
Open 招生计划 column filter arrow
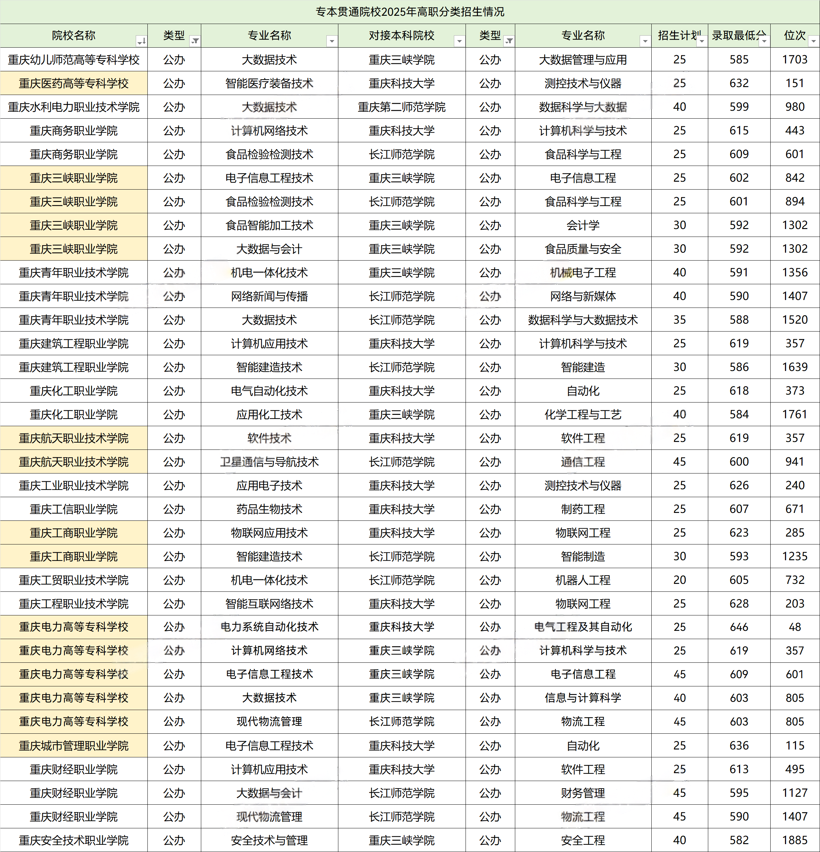point(701,41)
